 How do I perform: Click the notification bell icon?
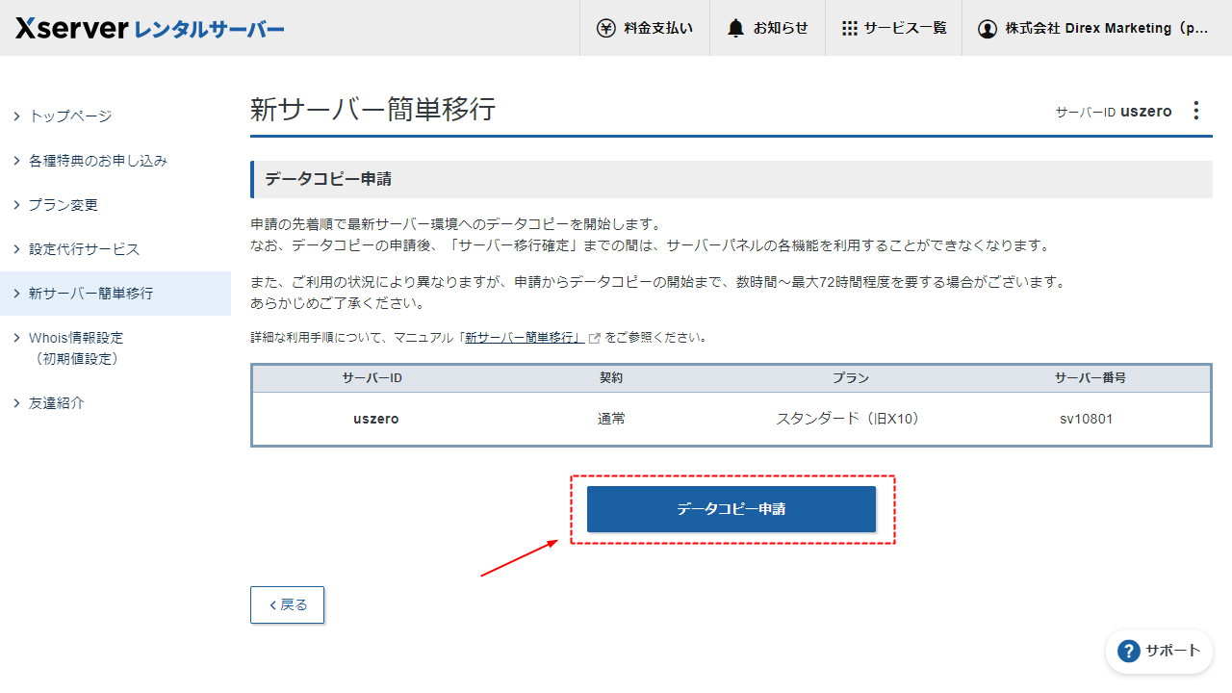[736, 28]
